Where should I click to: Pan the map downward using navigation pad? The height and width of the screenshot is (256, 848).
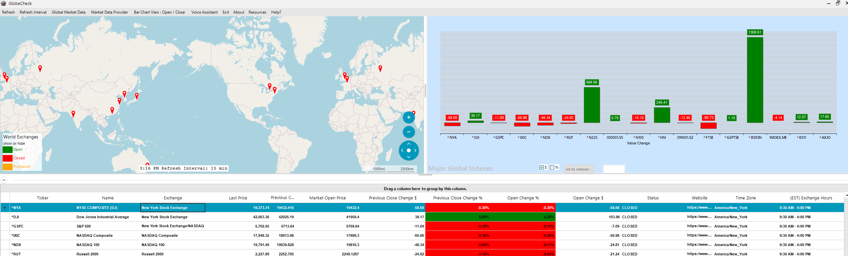click(x=409, y=157)
